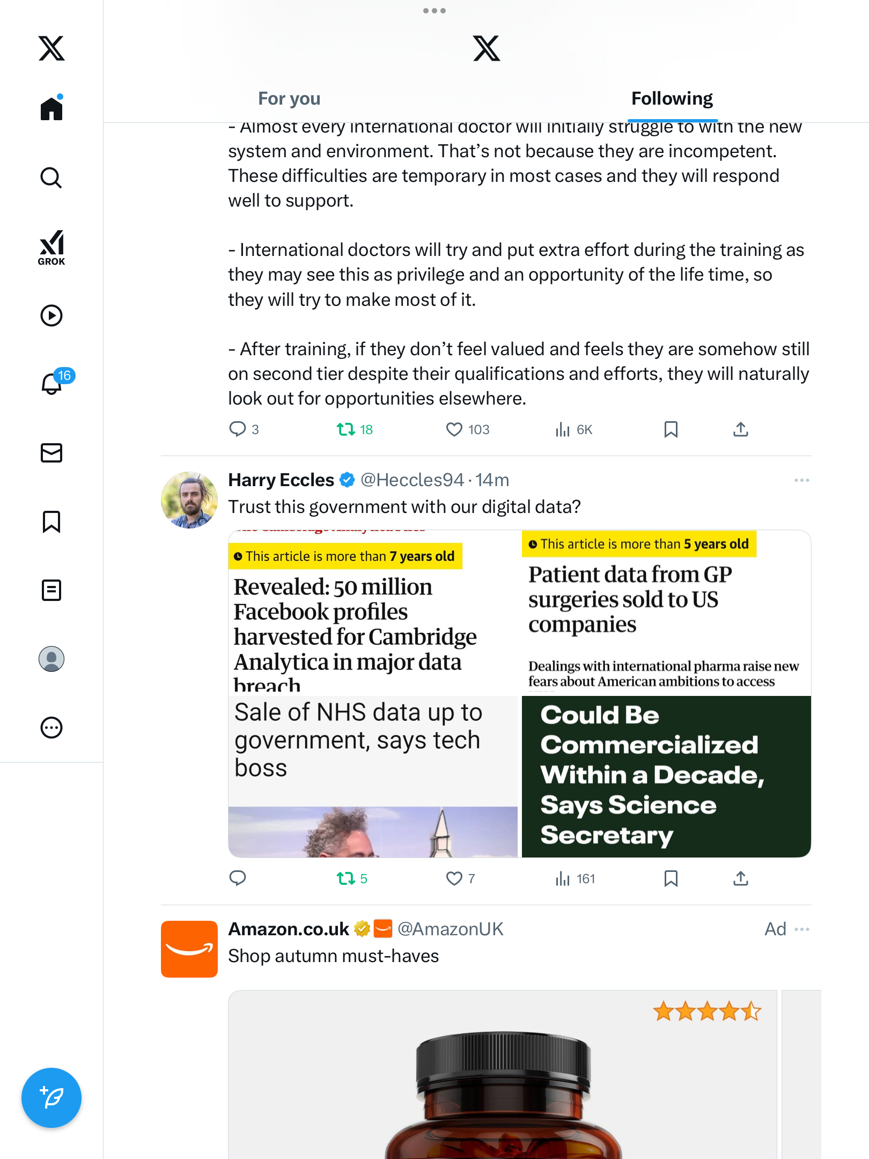Screen dimensions: 869x1159
Task: Open the Cambridge Analytica article image
Action: 373,613
